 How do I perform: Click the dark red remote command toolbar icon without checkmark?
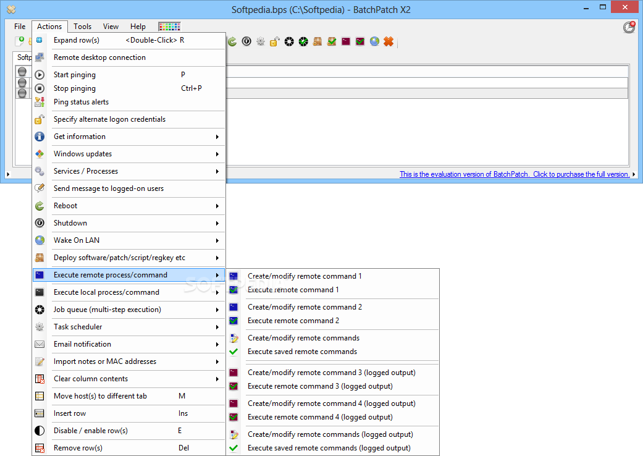(x=346, y=41)
